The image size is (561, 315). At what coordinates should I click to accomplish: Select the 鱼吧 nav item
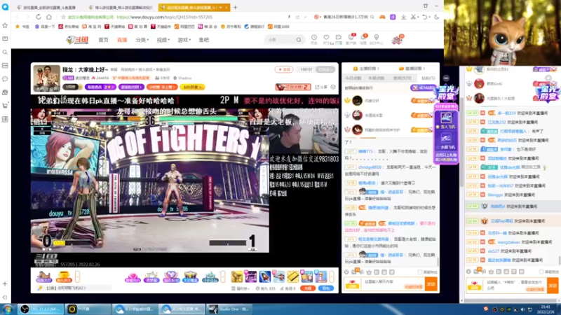(204, 40)
